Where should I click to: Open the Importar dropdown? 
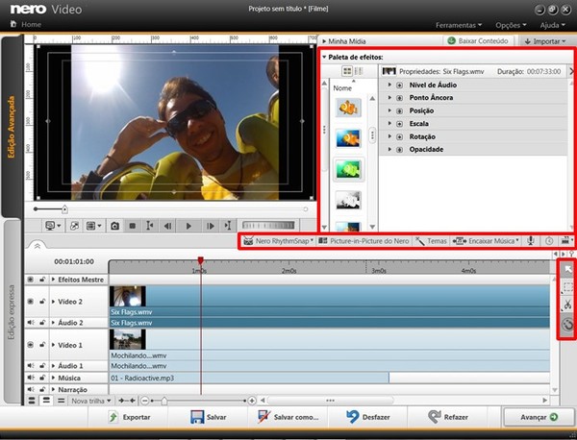coord(542,41)
